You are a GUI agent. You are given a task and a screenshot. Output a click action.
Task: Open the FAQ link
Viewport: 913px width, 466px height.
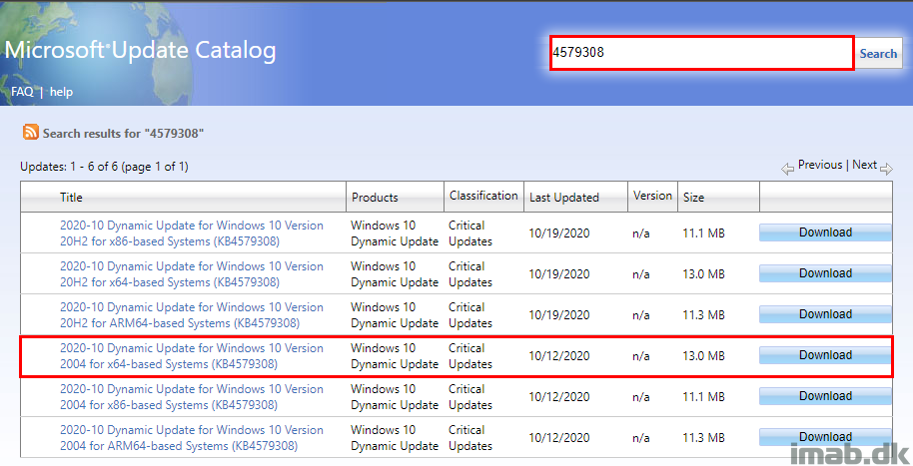22,92
